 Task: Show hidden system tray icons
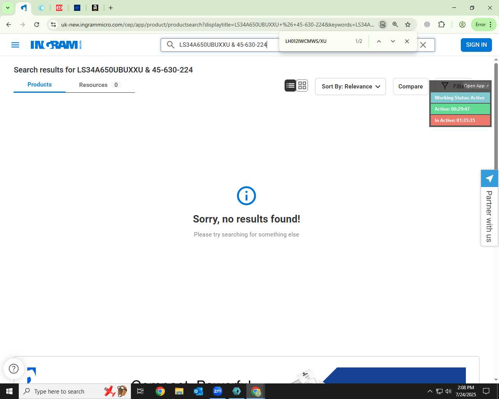(x=430, y=391)
